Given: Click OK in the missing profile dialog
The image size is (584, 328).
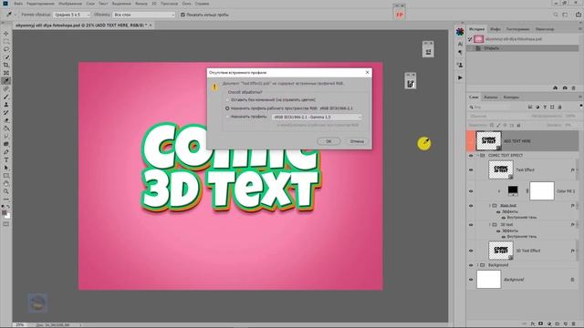Looking at the screenshot, I should pyautogui.click(x=328, y=141).
